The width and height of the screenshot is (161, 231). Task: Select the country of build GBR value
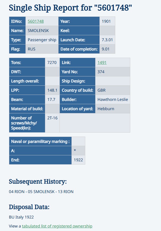102,90
